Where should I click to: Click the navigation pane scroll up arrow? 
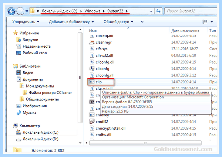80,30
